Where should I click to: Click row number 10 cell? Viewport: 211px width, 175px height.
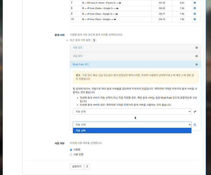tap(75, 19)
